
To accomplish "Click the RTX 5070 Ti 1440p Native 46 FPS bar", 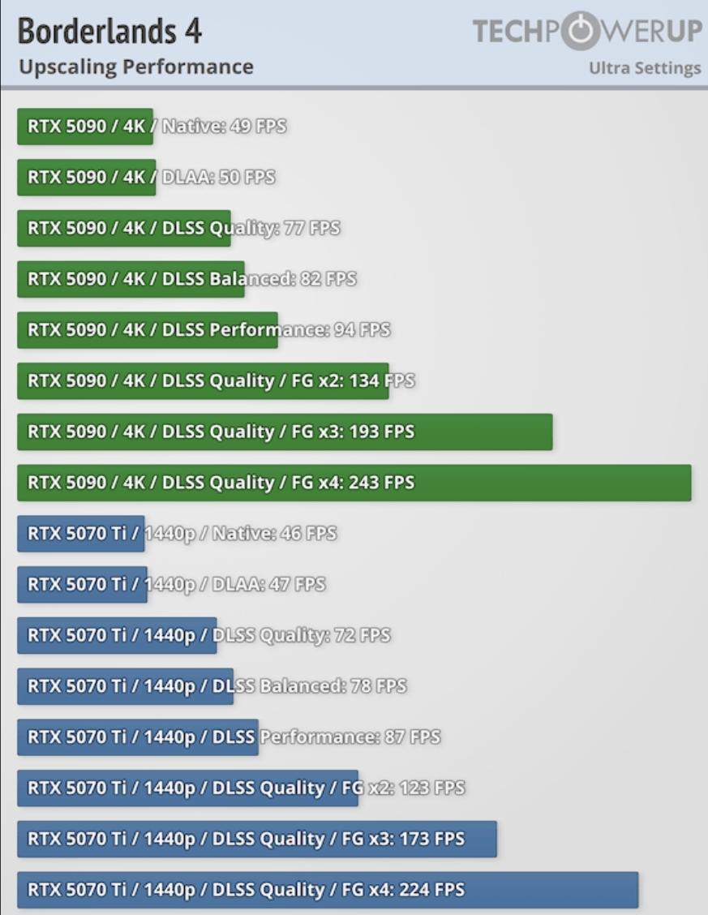I will [x=81, y=534].
